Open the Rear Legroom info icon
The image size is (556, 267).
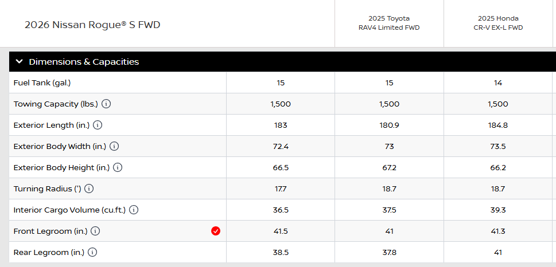tap(92, 252)
